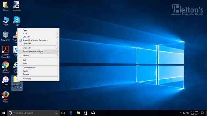Select the Google Chrome desktop shortcut

[x=5, y=67]
